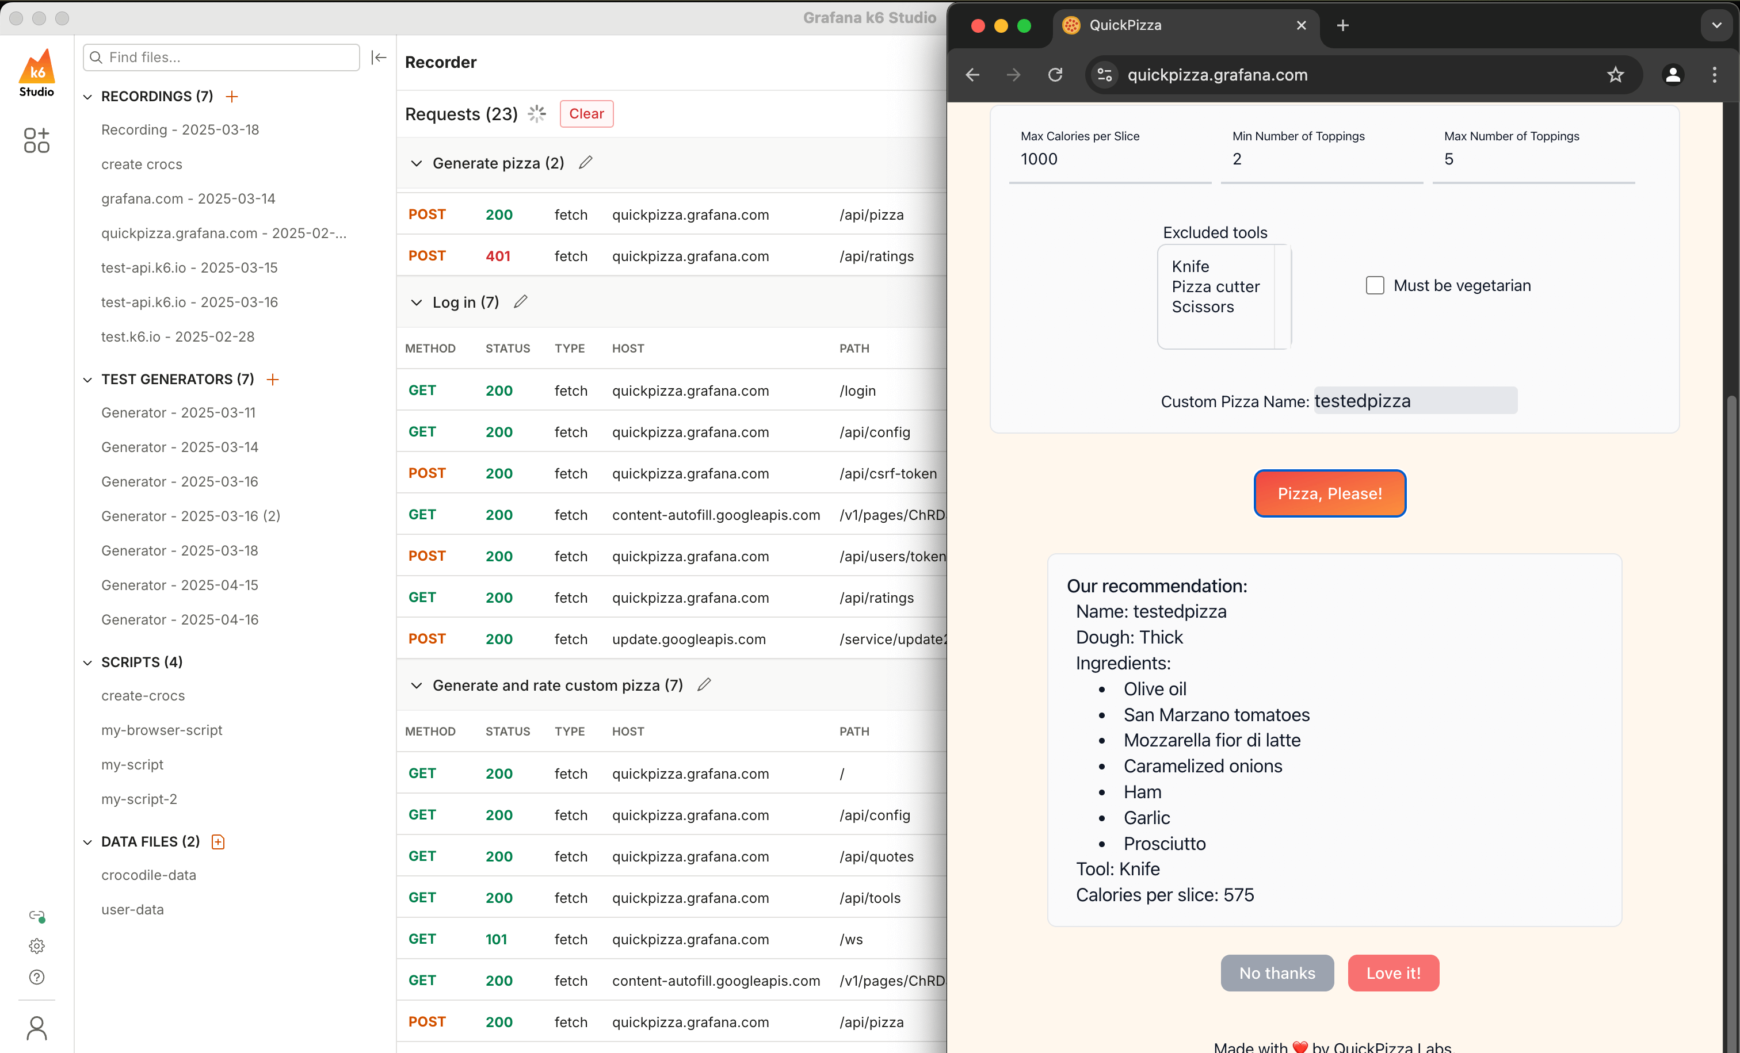Click the Love it! rating button

(x=1392, y=973)
